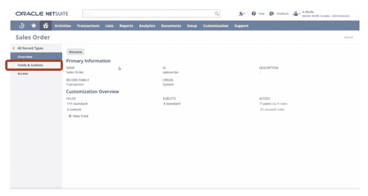Click the Transaction record family value

point(75,84)
